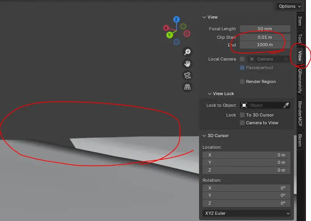The image size is (311, 221).
Task: Click the eyedropper in Lock to Object
Action: (x=286, y=105)
